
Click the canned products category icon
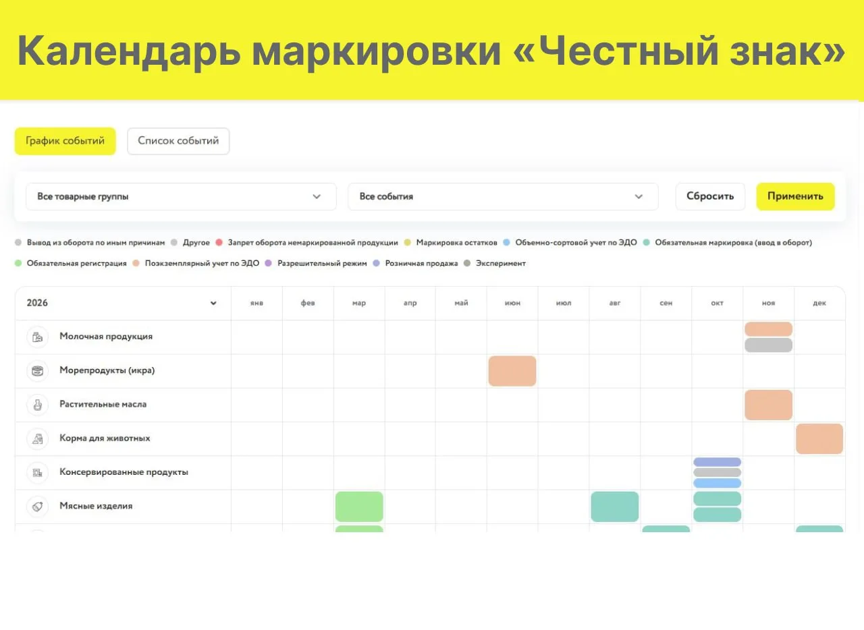click(x=38, y=472)
